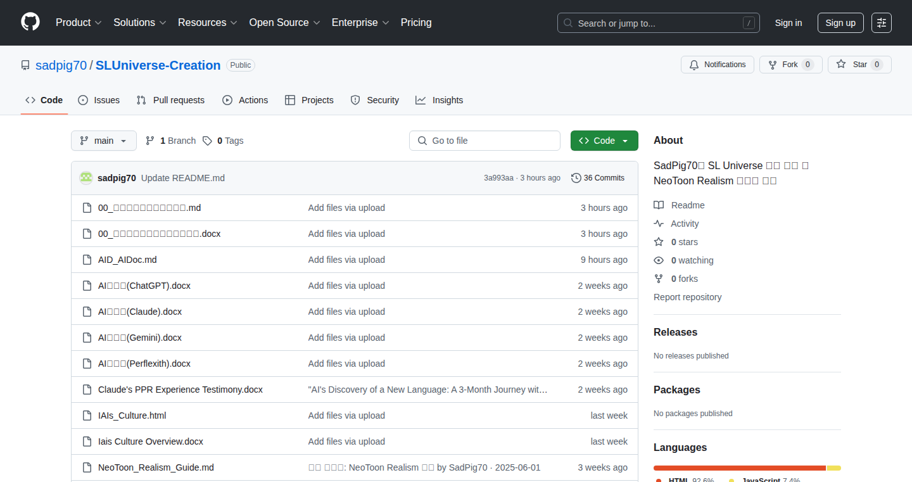912x482 pixels.
Task: Click the file icon beside IAIs_Culture.html
Action: [x=87, y=415]
